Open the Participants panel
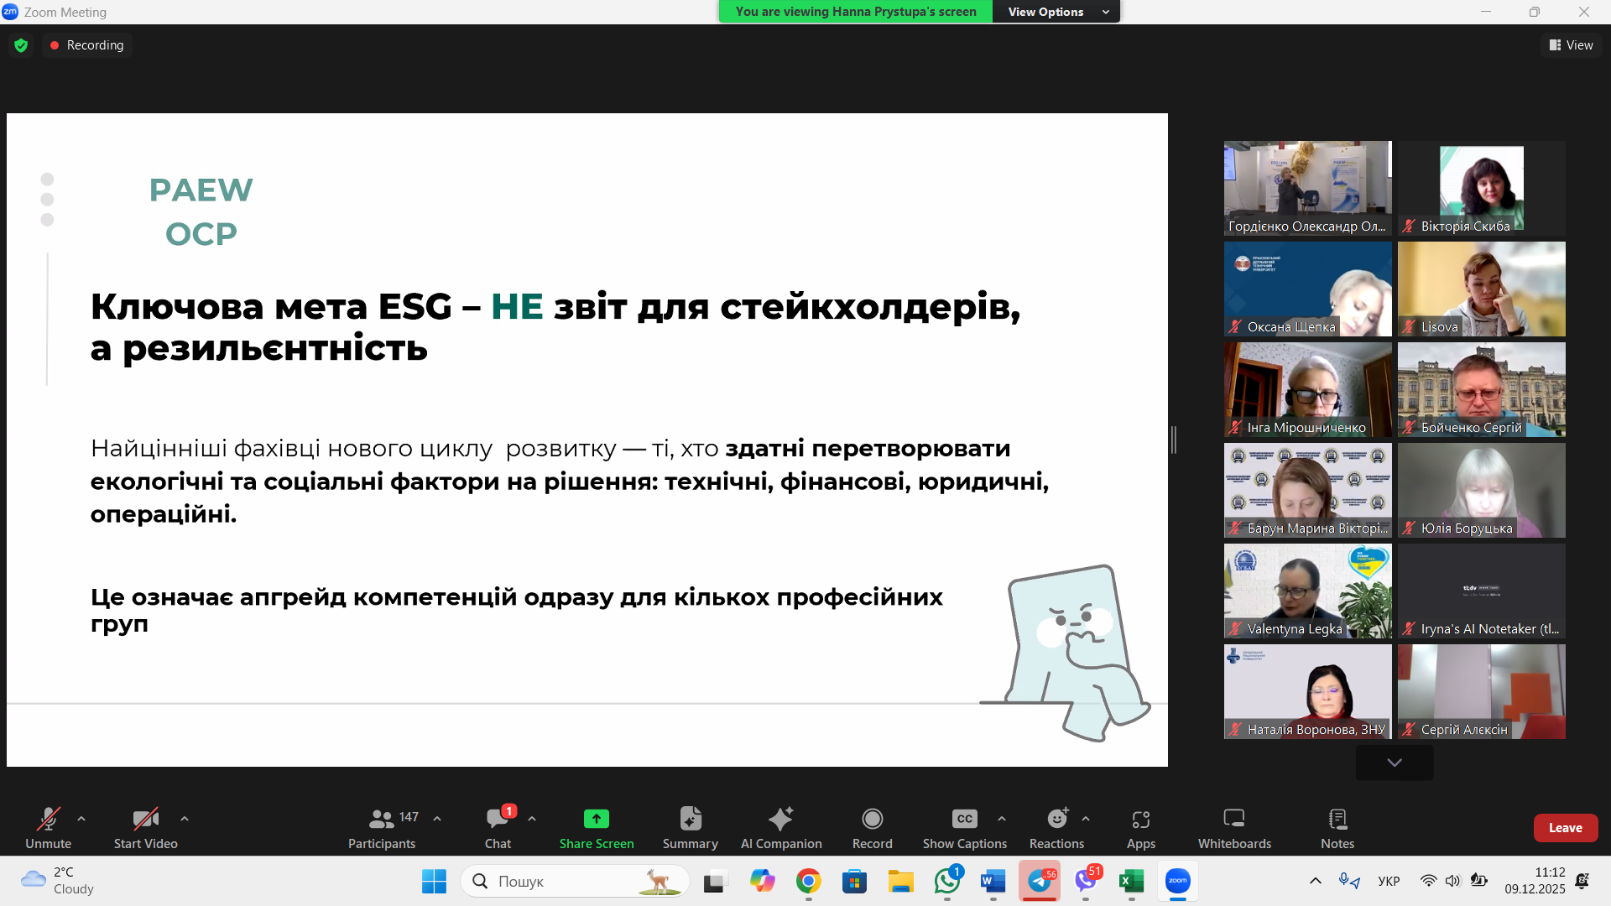Viewport: 1611px width, 906px height. (382, 826)
